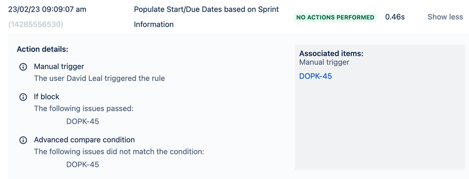The width and height of the screenshot is (469, 179).
Task: Click the David Leal triggered the rule text
Action: (100, 78)
